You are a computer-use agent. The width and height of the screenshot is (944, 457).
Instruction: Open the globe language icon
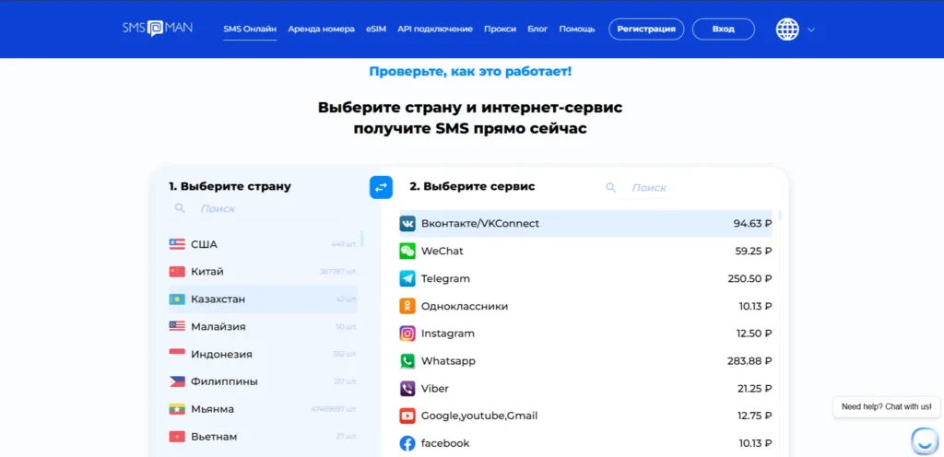coord(787,29)
